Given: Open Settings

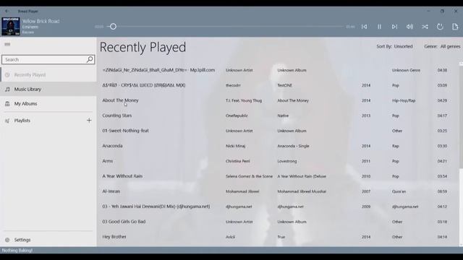Looking at the screenshot, I should coord(48,240).
